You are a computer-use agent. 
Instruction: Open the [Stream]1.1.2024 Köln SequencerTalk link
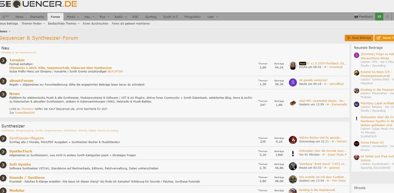click(x=61, y=68)
